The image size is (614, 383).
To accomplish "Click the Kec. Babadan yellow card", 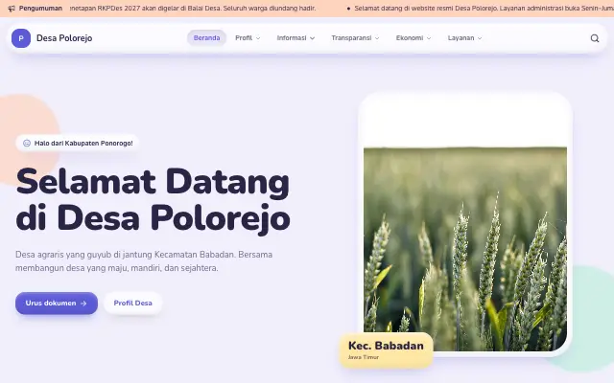I will coord(386,350).
